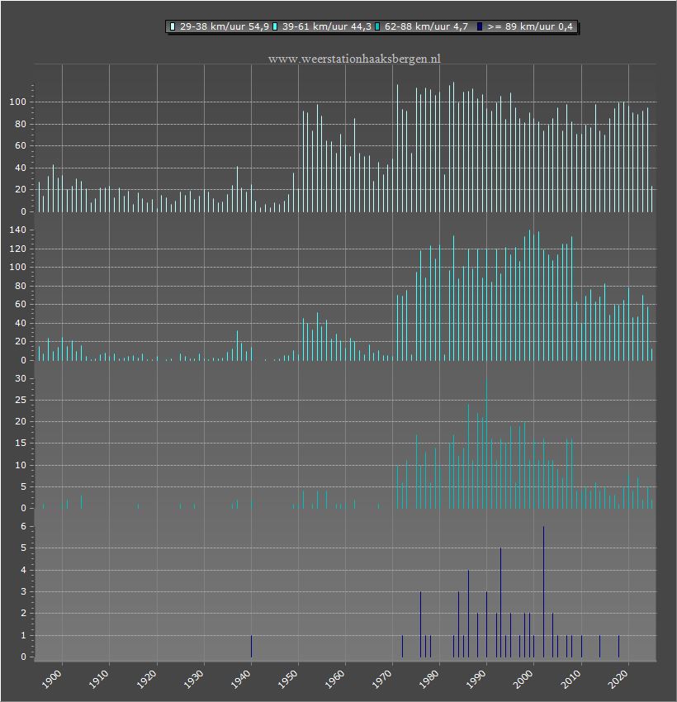The width and height of the screenshot is (677, 702).
Task: Click the 1960 x-axis year label
Action: tap(335, 679)
